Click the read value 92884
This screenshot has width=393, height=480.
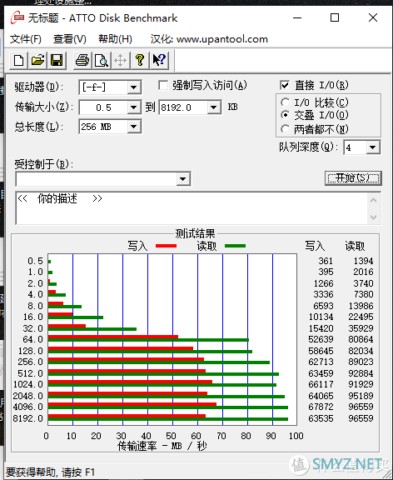(x=361, y=373)
